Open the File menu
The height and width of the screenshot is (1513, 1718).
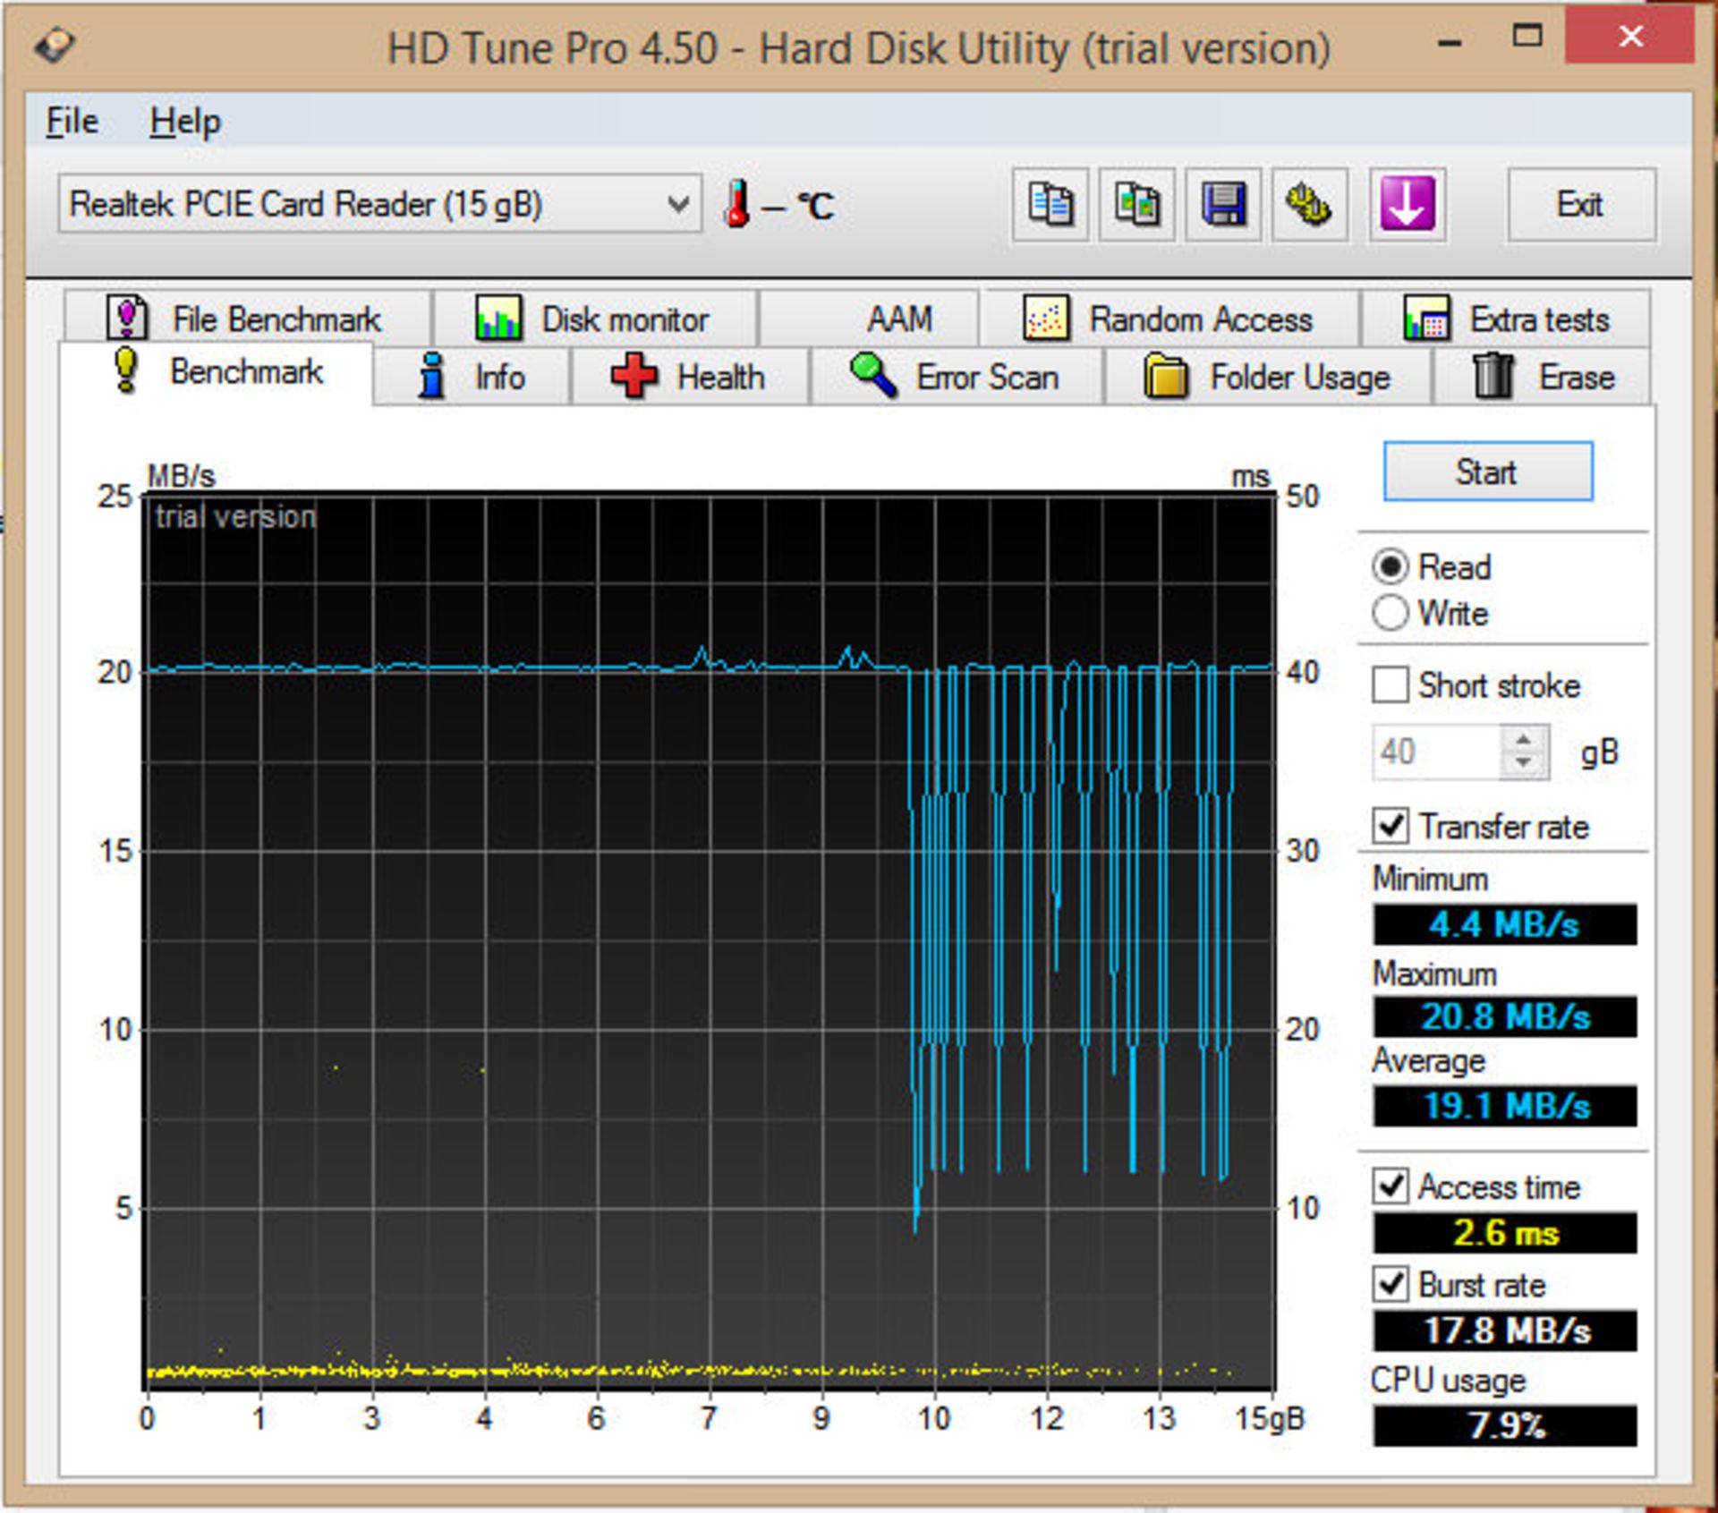point(70,120)
